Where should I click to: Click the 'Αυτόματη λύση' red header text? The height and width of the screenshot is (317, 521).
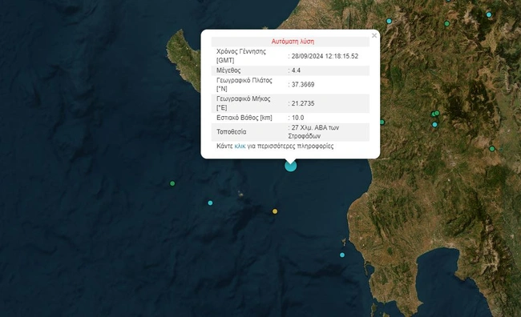point(293,42)
